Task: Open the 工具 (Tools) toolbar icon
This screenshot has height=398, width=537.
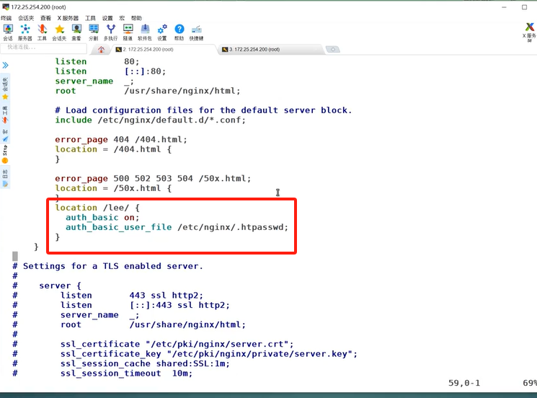Action: coord(42,32)
